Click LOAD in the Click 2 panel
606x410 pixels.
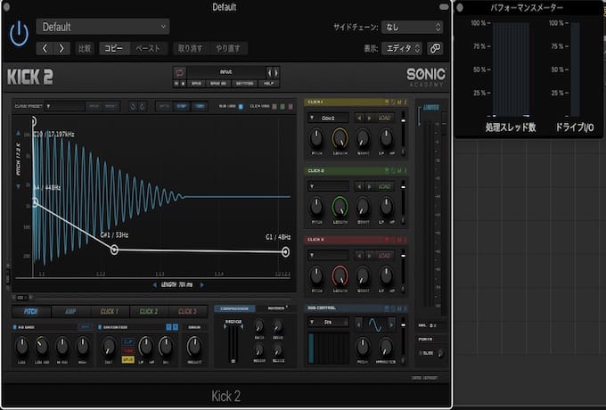coord(384,186)
